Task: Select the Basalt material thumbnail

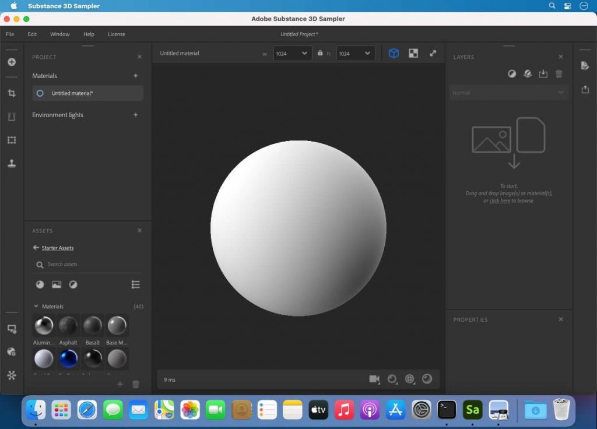Action: tap(92, 325)
